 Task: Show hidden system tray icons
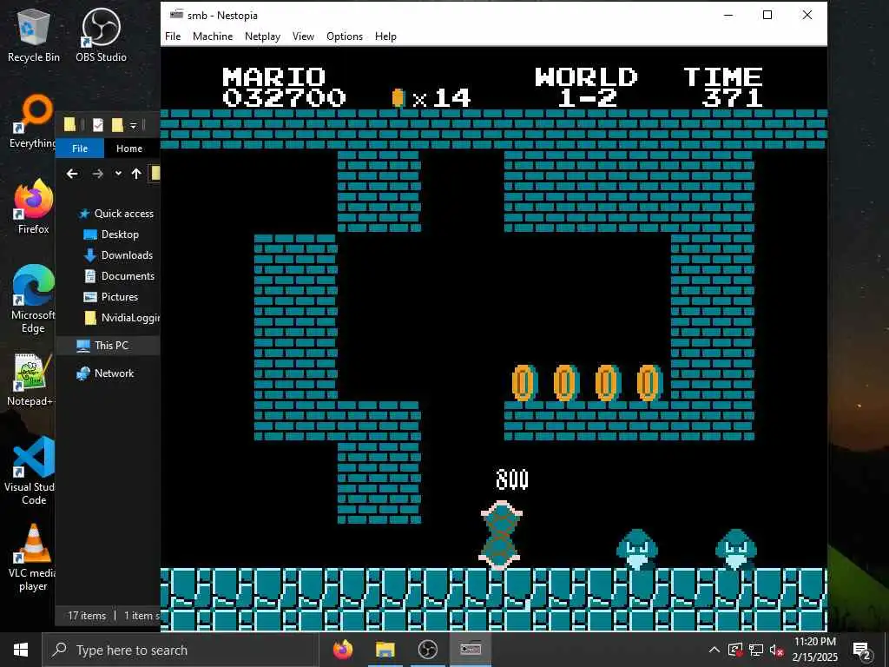coord(714,650)
